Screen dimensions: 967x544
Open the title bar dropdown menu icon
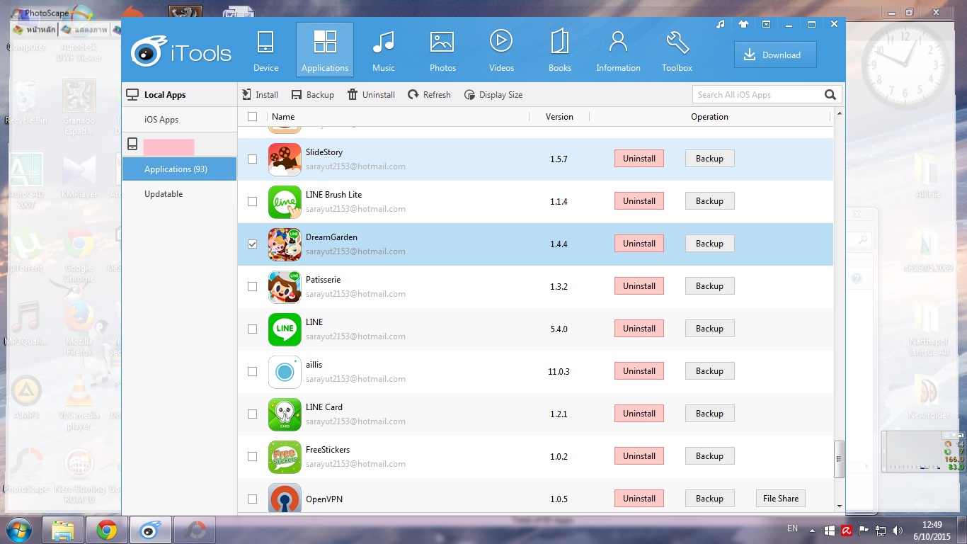pos(766,24)
